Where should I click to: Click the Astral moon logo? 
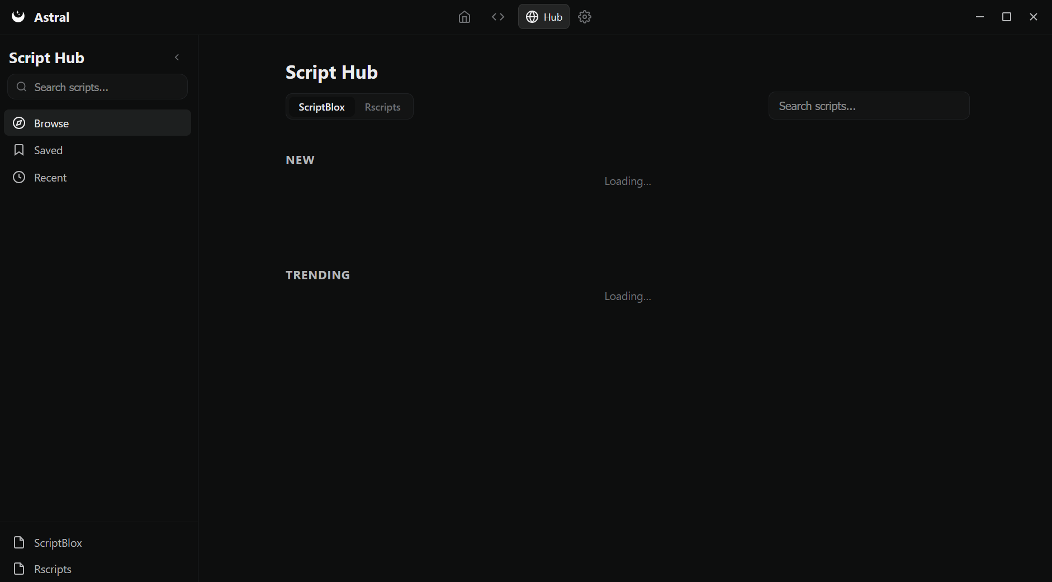tap(18, 16)
